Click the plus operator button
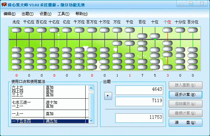This screenshot has height=136, width=210. pos(108,96)
